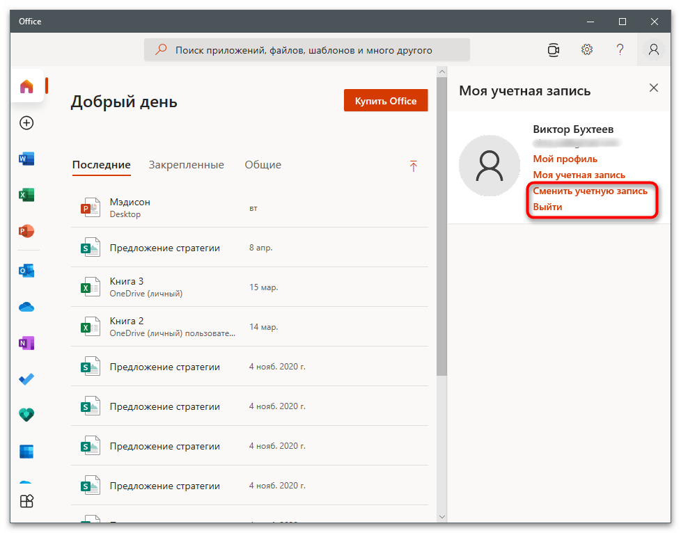Open Help question mark icon

[620, 49]
